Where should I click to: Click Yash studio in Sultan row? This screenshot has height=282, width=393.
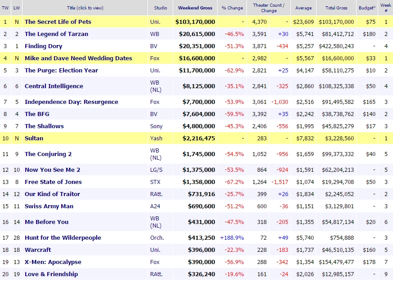click(156, 139)
